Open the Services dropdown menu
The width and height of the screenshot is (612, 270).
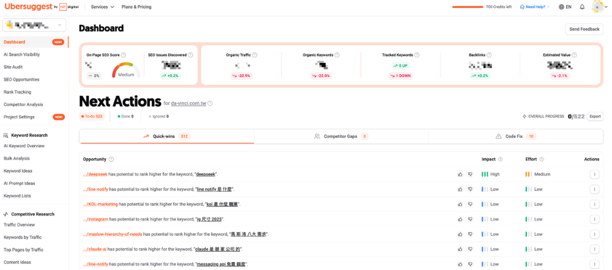click(x=102, y=7)
